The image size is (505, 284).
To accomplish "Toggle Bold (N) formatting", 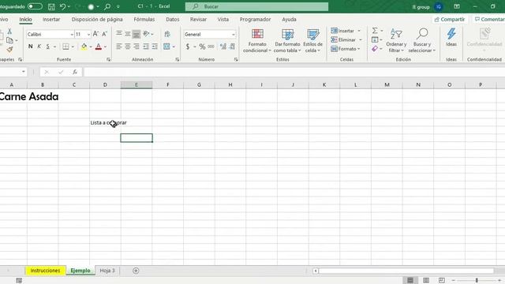I will click(30, 47).
